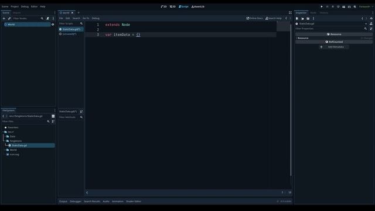Stop the running project
The width and height of the screenshot is (375, 211).
click(333, 6)
